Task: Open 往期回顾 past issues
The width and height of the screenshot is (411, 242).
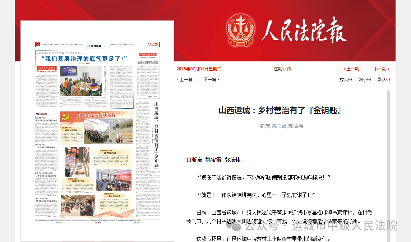Action: coord(282,69)
